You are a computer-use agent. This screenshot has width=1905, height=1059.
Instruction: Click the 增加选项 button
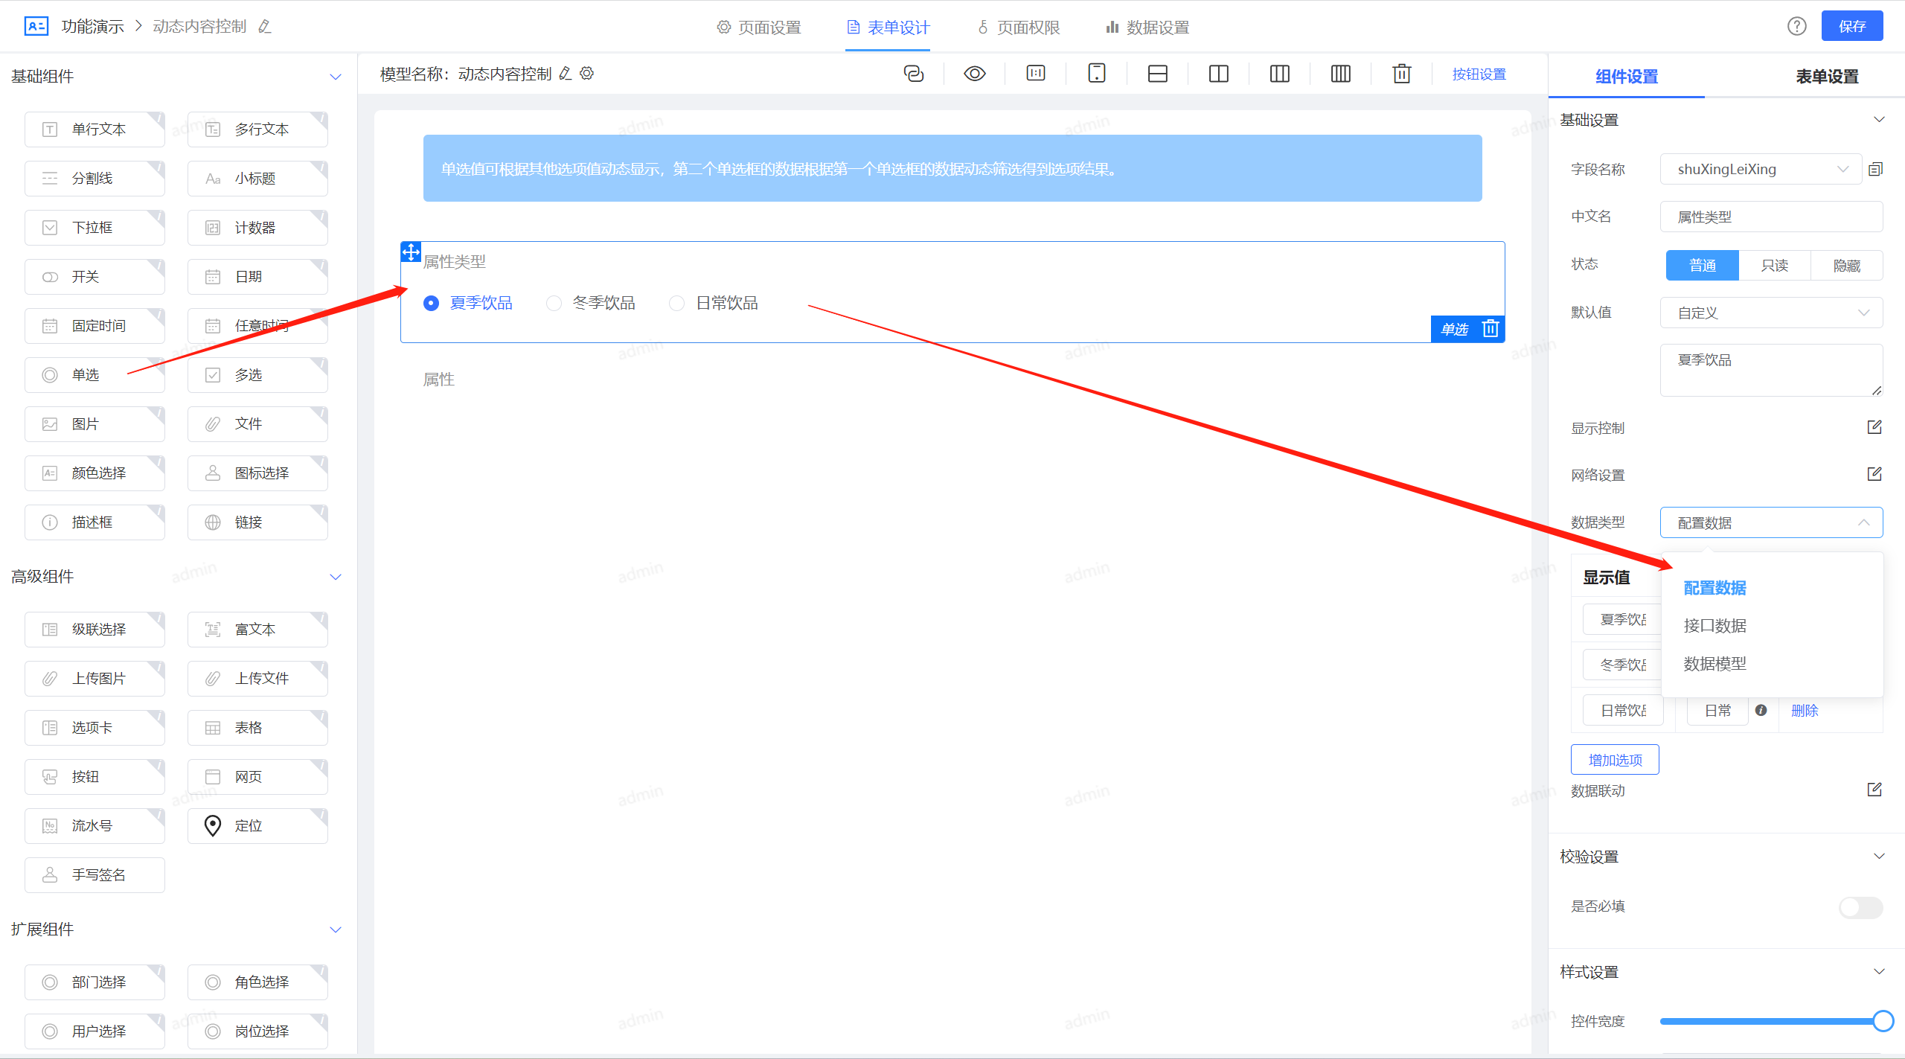(x=1614, y=760)
